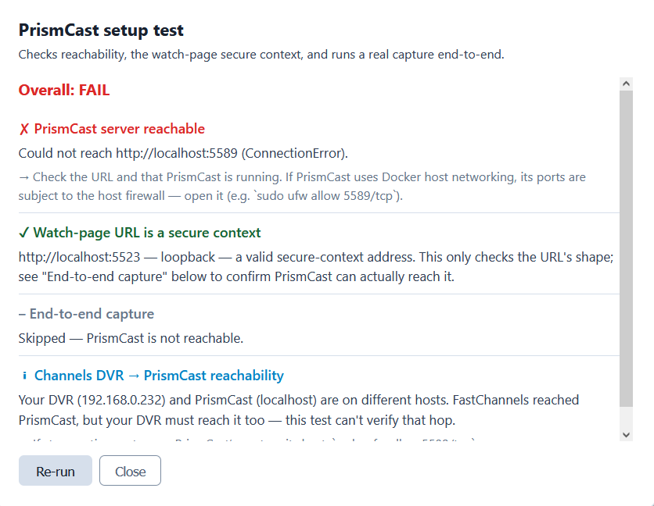Click the red X fail icon

coord(23,129)
